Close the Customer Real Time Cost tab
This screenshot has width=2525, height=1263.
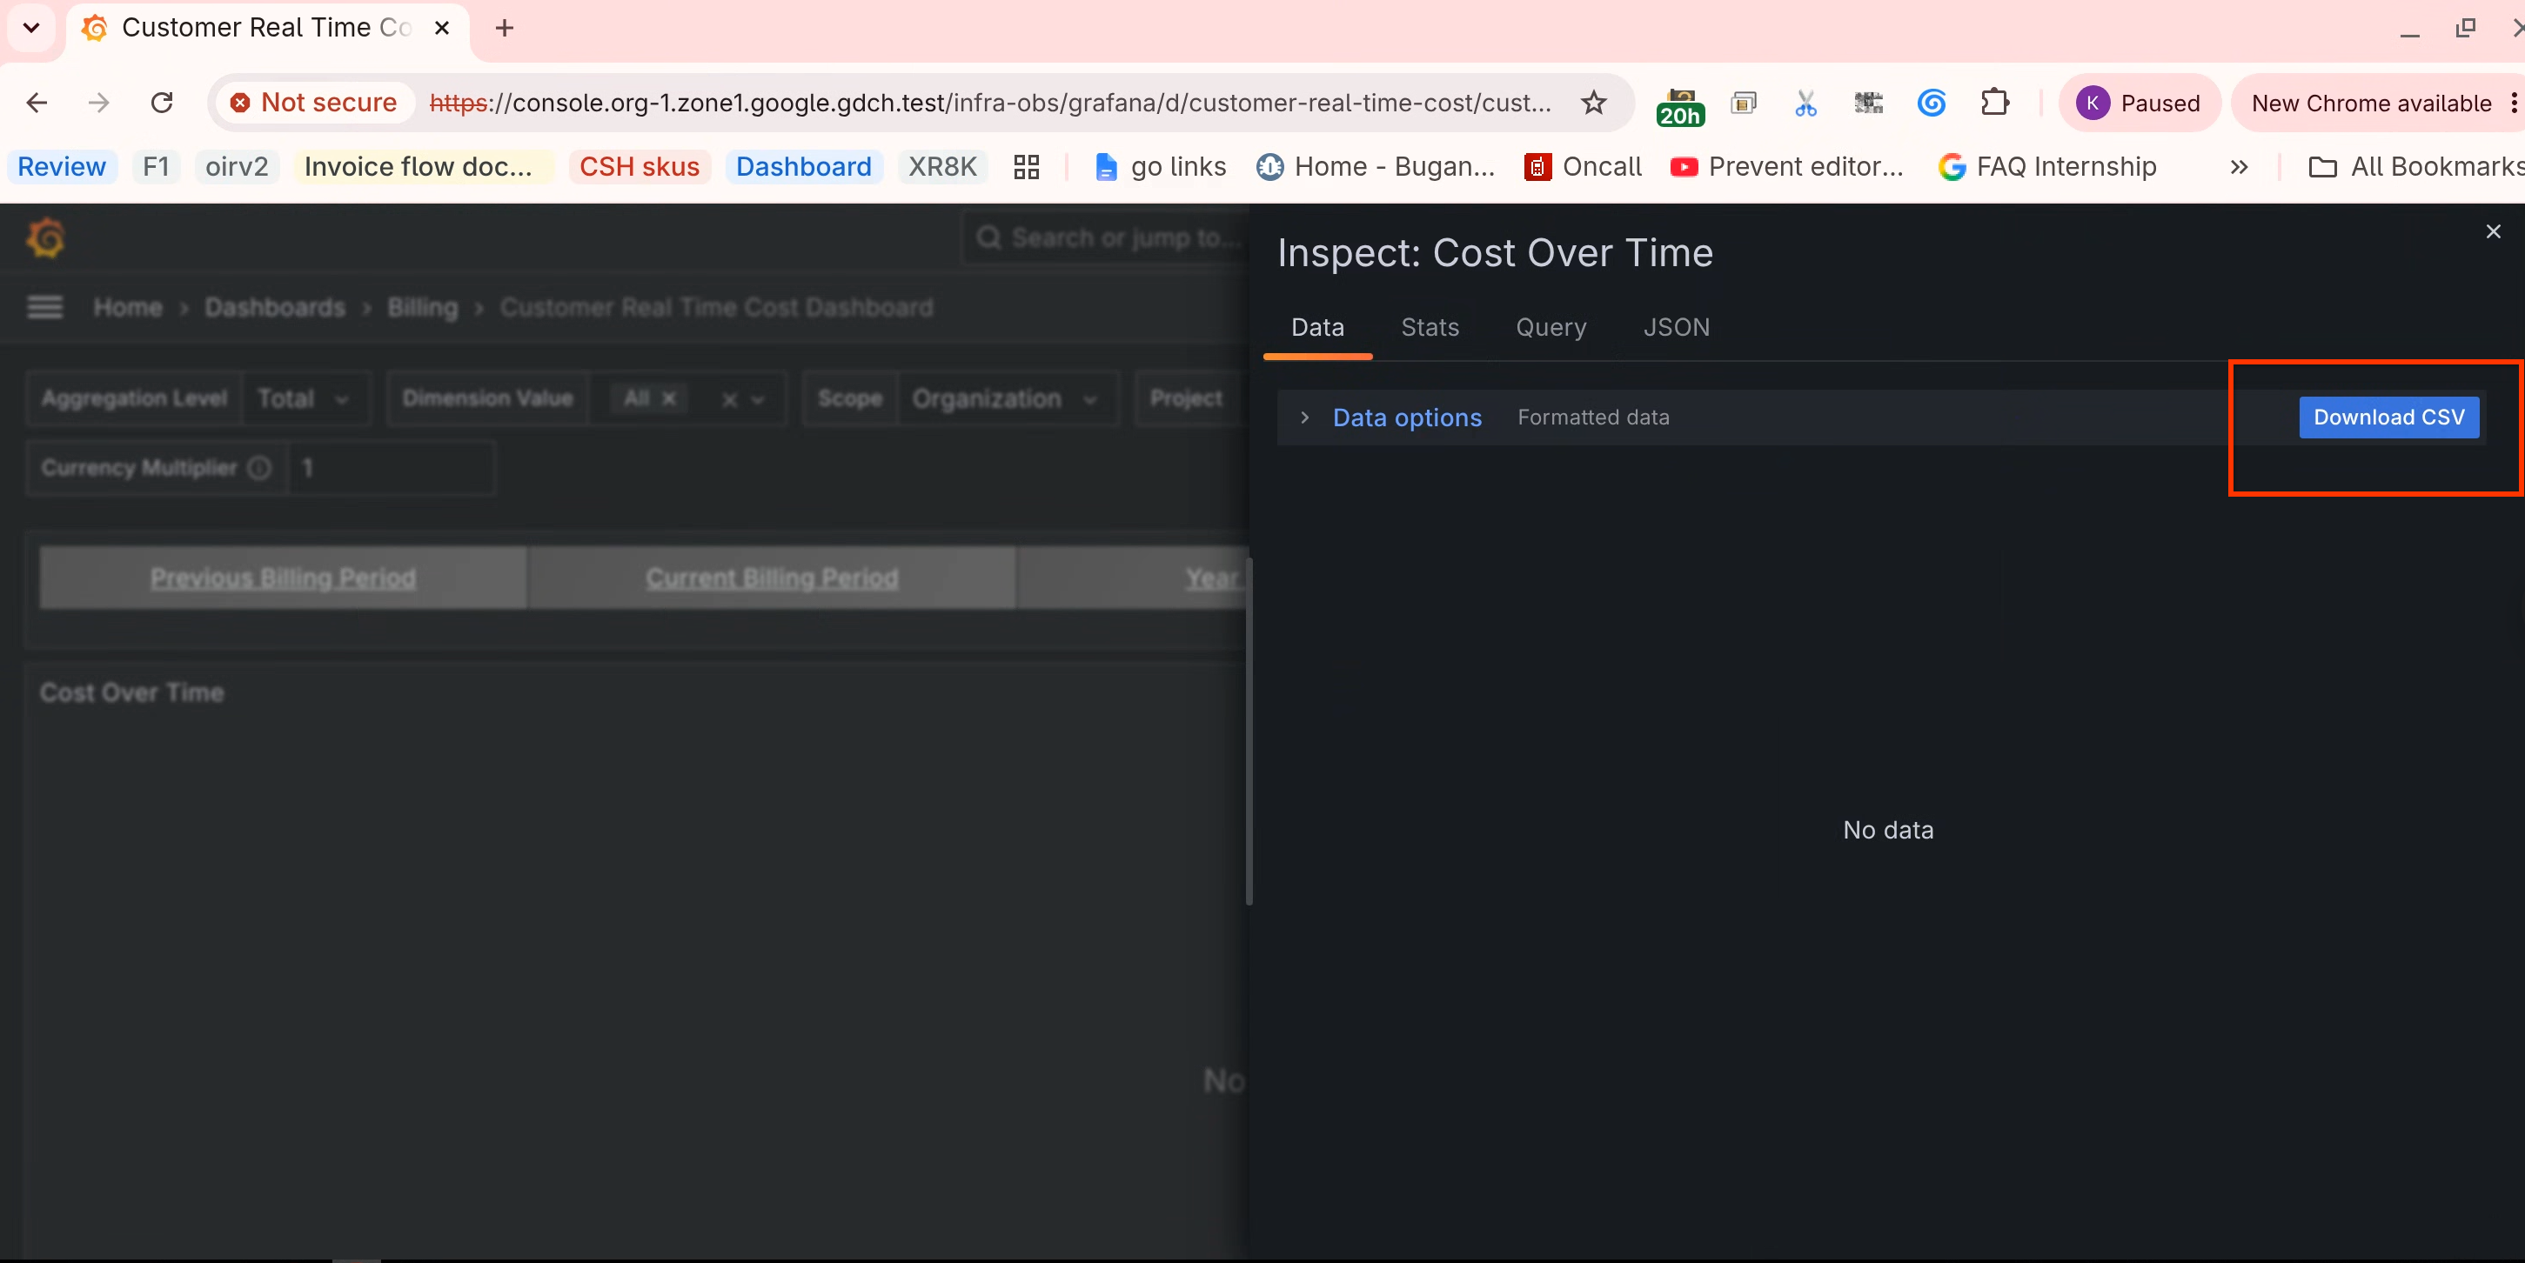pyautogui.click(x=442, y=29)
